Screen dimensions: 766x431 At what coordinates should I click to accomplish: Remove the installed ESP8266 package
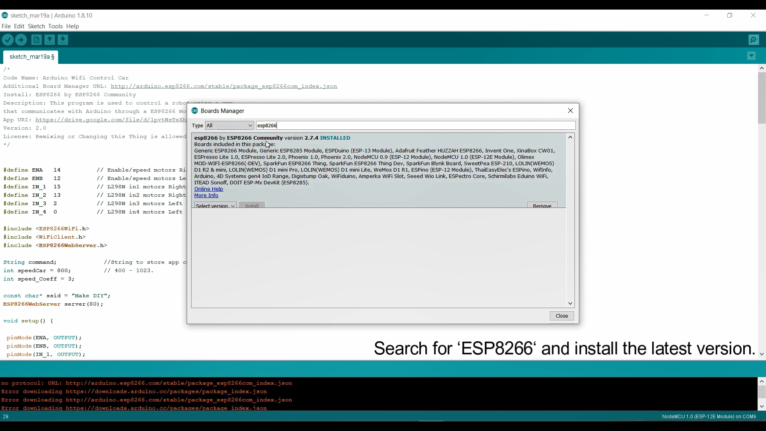pyautogui.click(x=542, y=206)
